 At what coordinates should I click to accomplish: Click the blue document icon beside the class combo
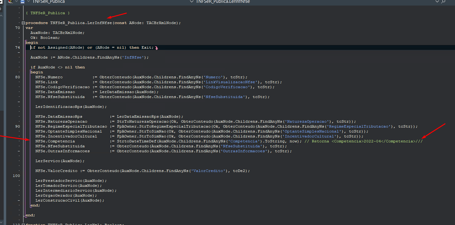tap(23, 2)
